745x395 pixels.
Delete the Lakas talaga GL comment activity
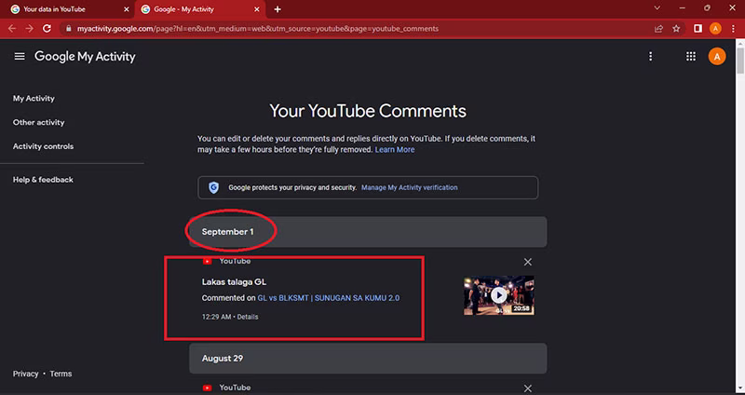pos(527,262)
